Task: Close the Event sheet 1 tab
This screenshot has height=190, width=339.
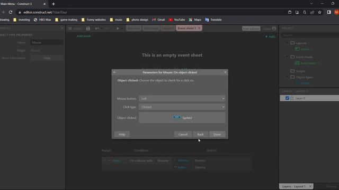Action: [199, 28]
